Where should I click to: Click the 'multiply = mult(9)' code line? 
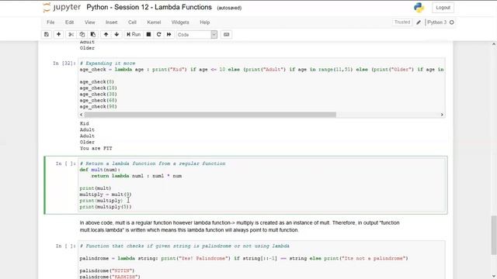pyautogui.click(x=106, y=195)
